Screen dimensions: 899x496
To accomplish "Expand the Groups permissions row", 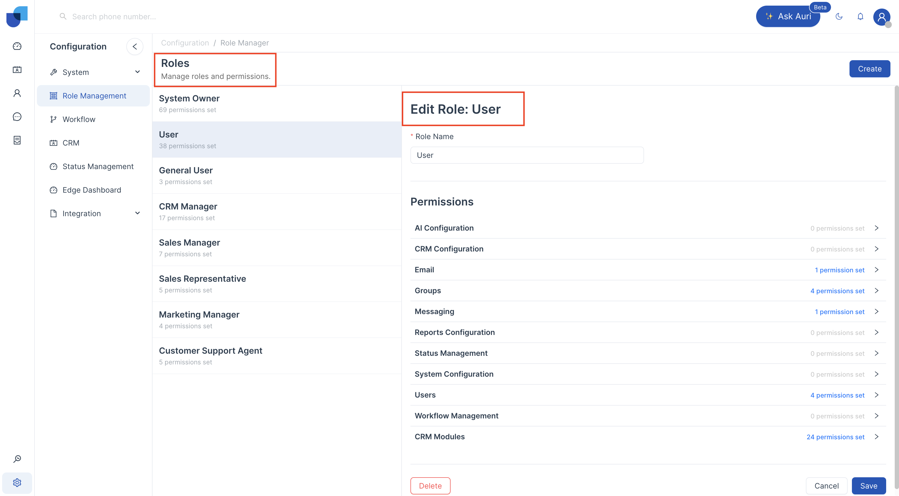I will pyautogui.click(x=648, y=291).
